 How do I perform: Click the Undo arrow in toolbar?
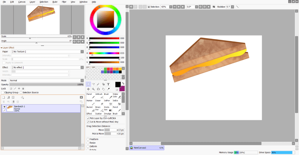coord(131,7)
